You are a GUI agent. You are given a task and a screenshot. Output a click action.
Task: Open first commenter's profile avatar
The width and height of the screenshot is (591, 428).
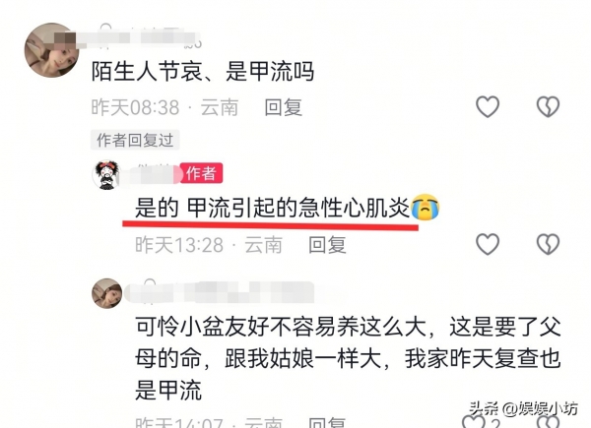pos(51,50)
